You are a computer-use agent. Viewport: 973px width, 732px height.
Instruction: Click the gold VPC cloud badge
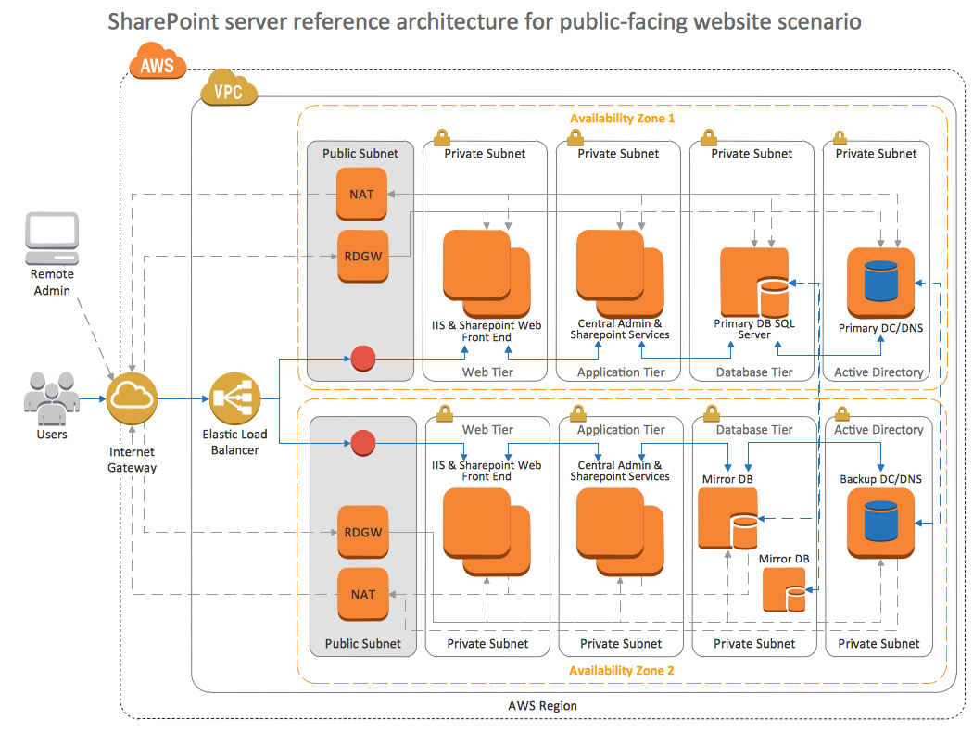[x=228, y=88]
